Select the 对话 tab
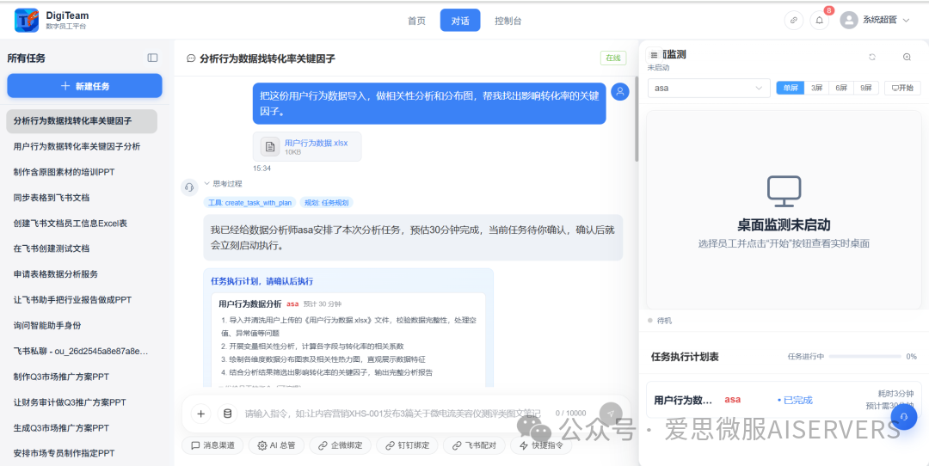 460,21
